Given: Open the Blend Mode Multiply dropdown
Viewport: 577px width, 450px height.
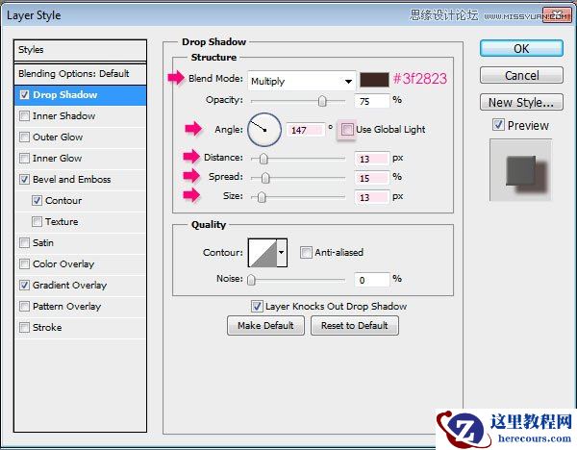Looking at the screenshot, I should coord(302,81).
